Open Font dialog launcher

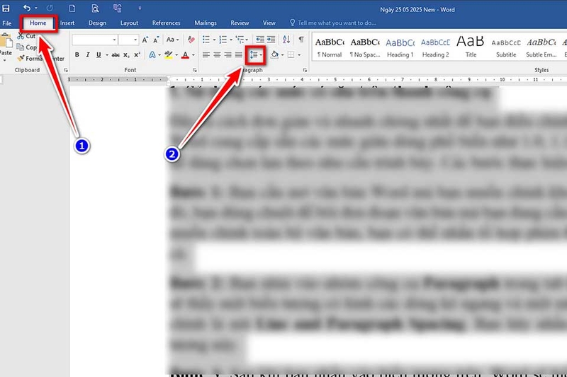pos(194,70)
